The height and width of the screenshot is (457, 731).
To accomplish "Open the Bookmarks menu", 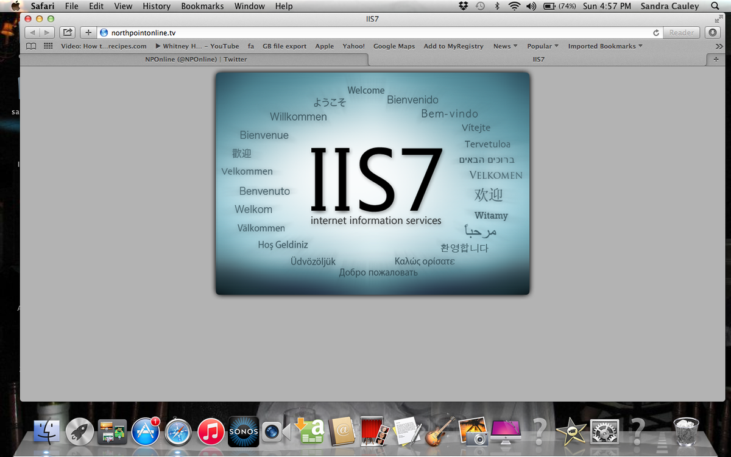I will click(202, 6).
